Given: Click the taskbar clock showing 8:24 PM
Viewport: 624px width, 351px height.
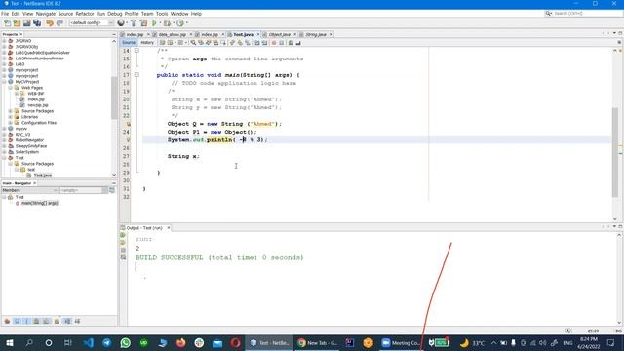Looking at the screenshot, I should [589, 342].
